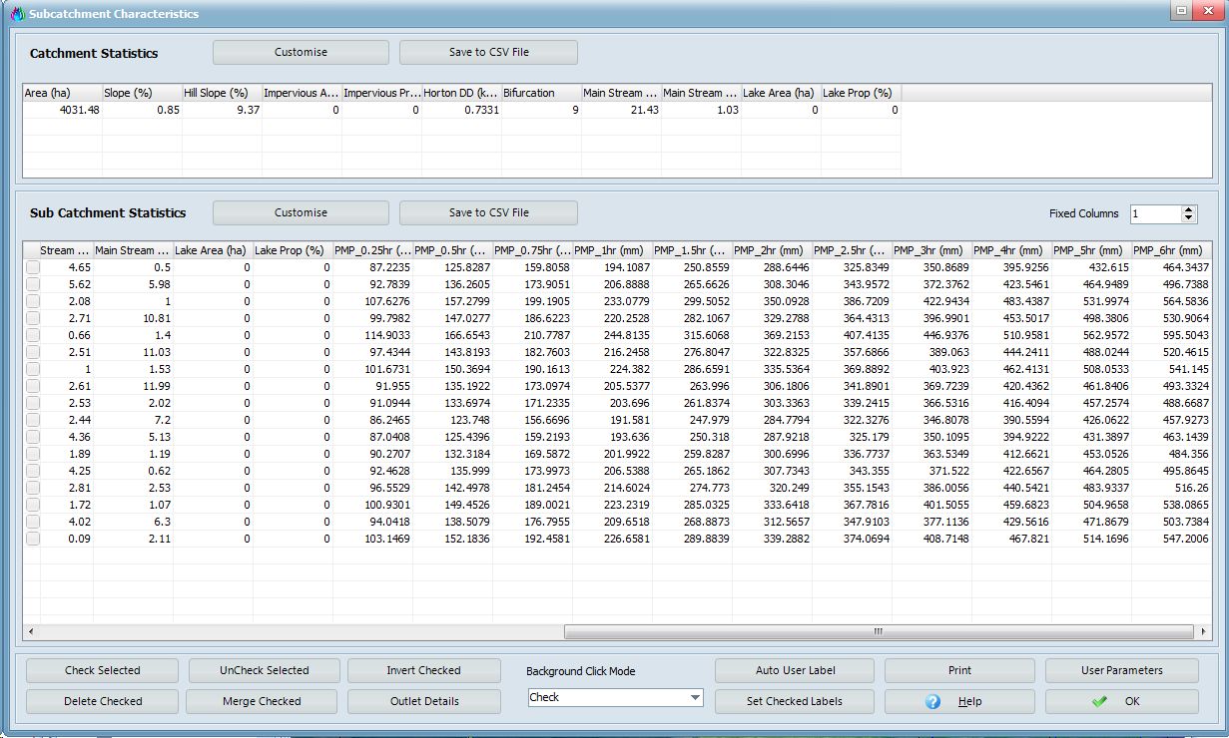Open the Outlet Details dialog
The width and height of the screenshot is (1229, 738).
(x=423, y=701)
